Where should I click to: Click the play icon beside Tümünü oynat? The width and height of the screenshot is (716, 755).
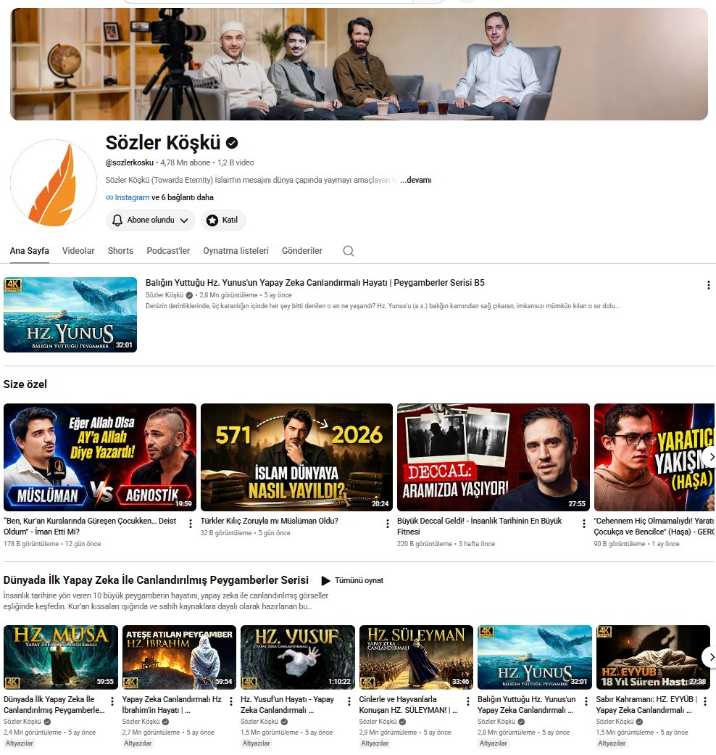pyautogui.click(x=326, y=581)
